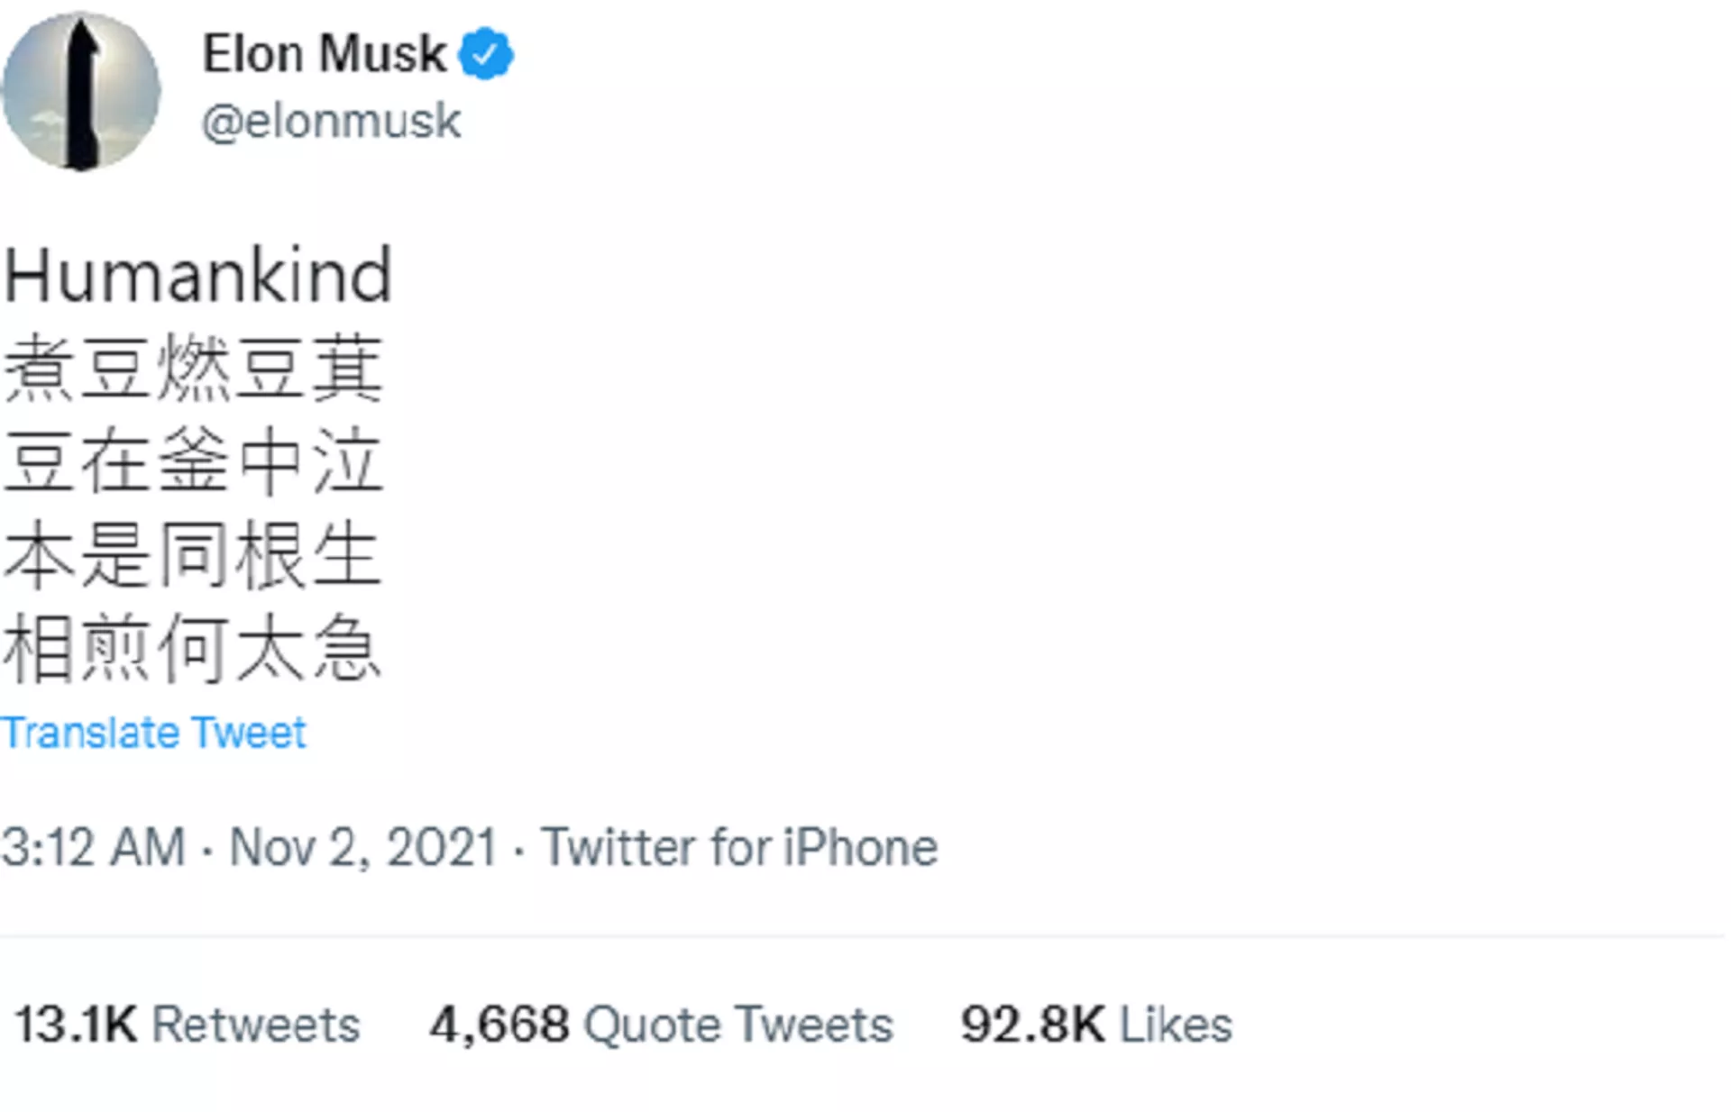
Task: Open the Twitter for iPhone source link
Action: [739, 848]
